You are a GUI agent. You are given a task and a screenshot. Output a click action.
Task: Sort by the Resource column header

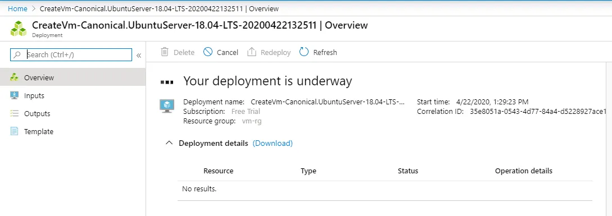(x=218, y=171)
